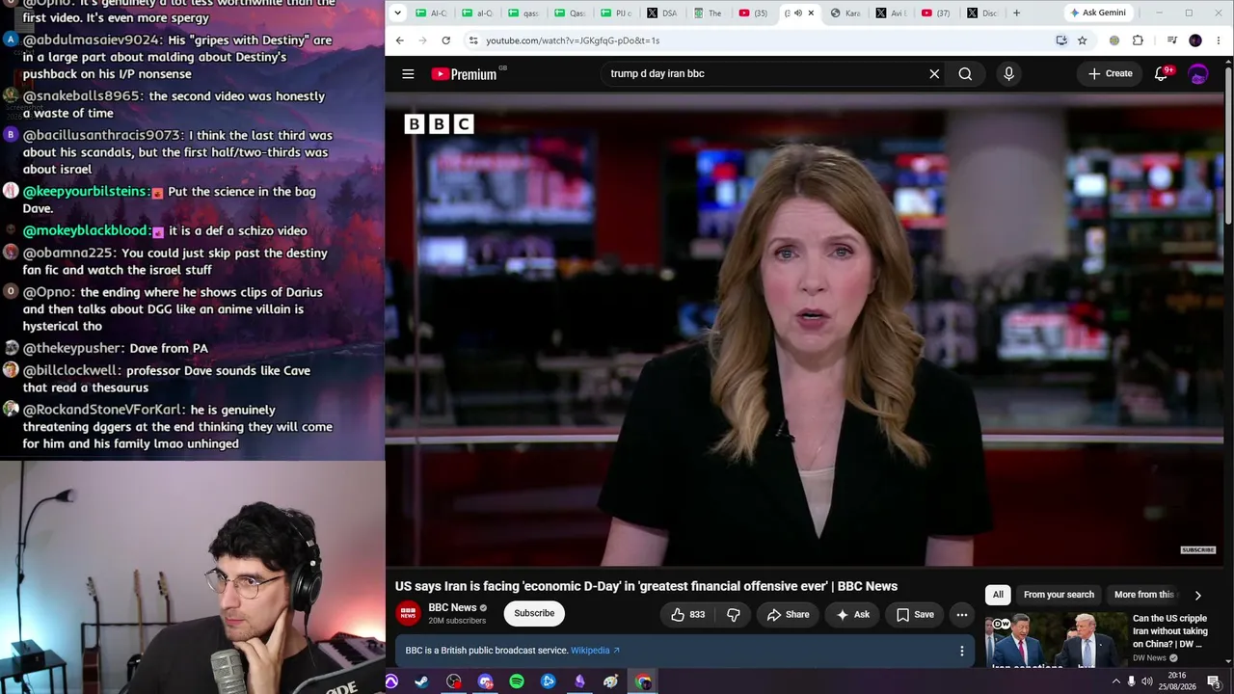1234x694 pixels.
Task: Click the Create button
Action: point(1110,73)
